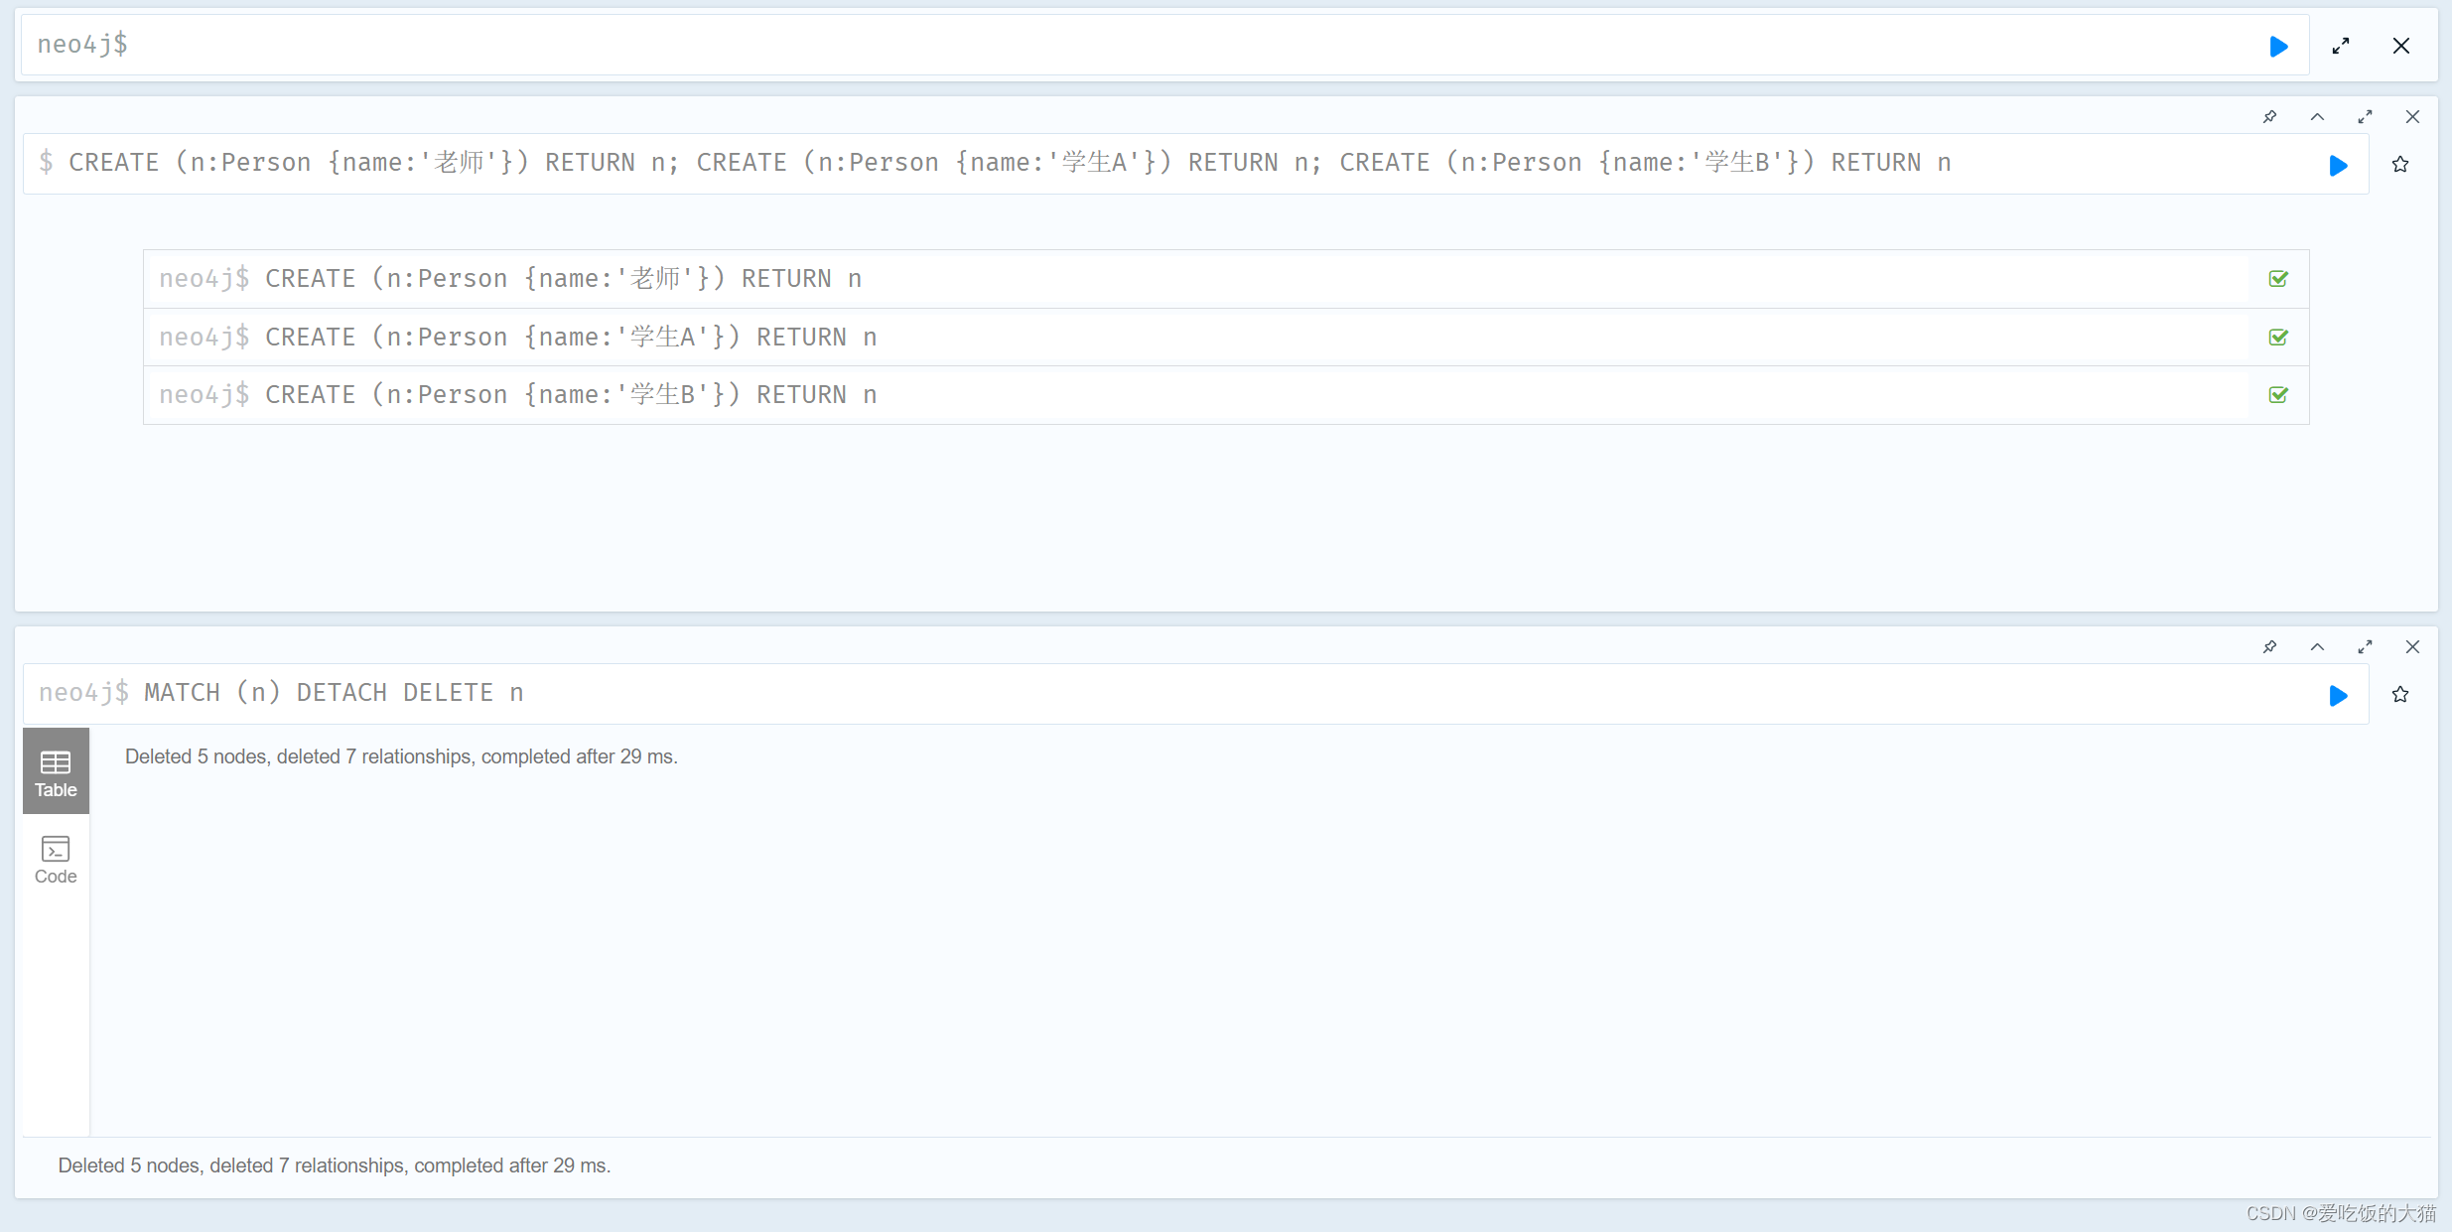Viewport: 2452px width, 1232px height.
Task: Close the DETACH DELETE result frame
Action: 2412,647
